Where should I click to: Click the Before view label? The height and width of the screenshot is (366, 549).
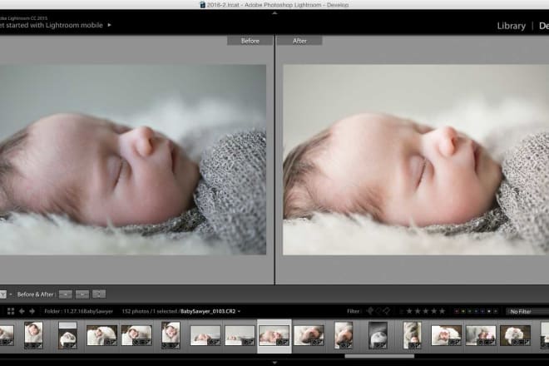pos(250,41)
